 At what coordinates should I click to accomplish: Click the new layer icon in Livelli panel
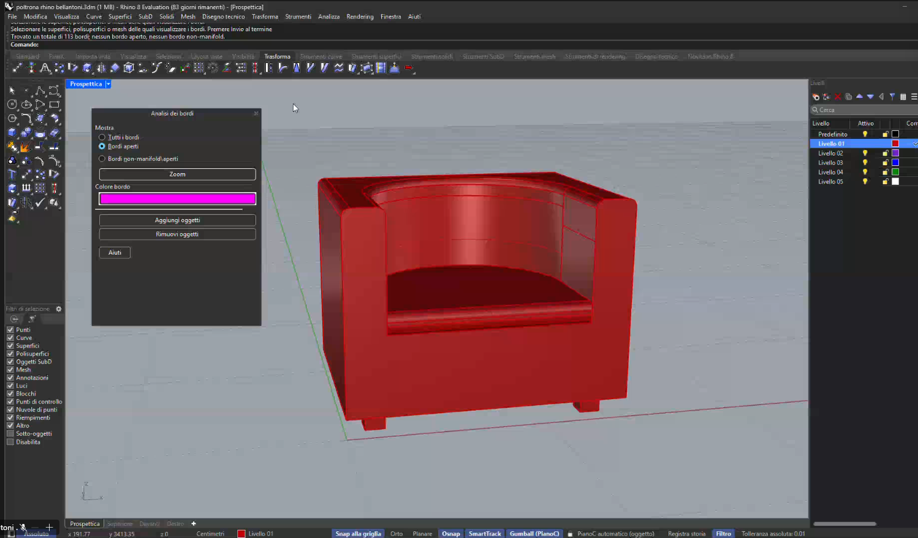(816, 97)
